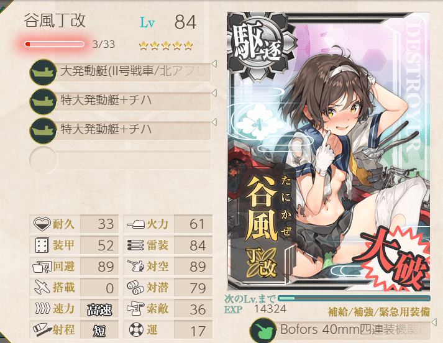
Task: Click the 搭載 aircraft icon
Action: (42, 287)
